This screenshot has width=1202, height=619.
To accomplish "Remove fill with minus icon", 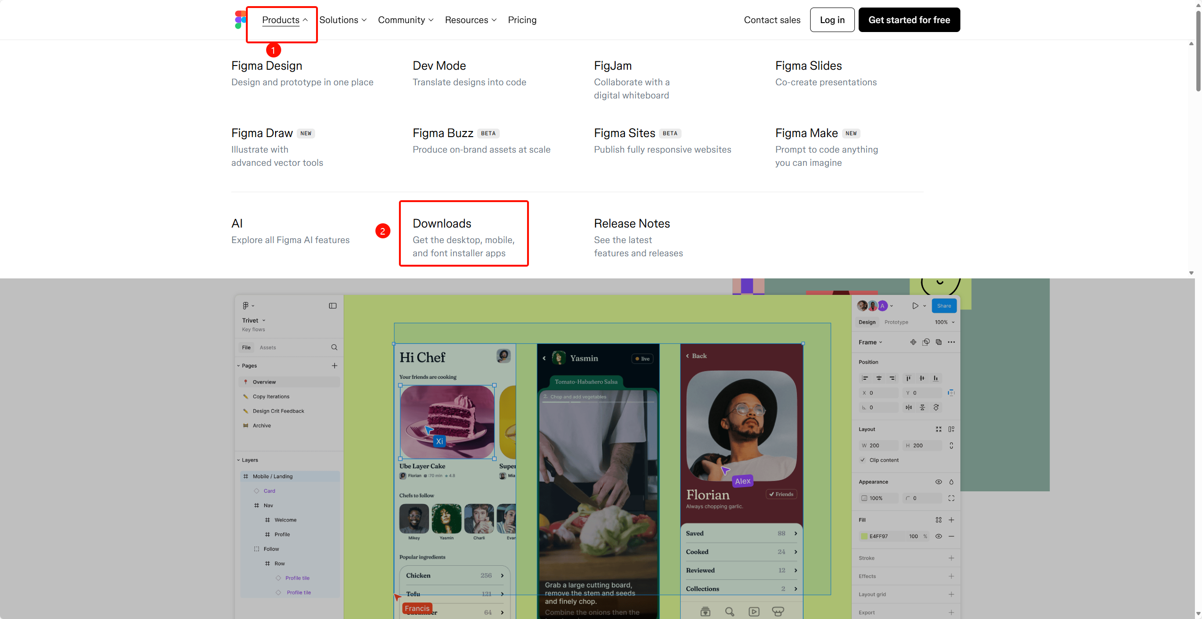I will [951, 537].
